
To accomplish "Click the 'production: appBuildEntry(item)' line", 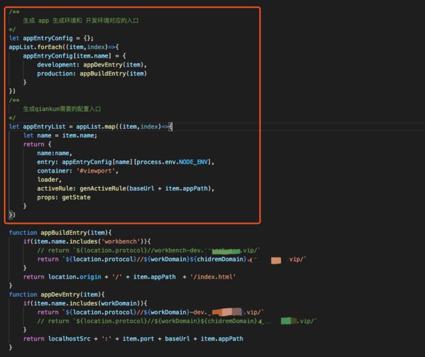I will [x=92, y=74].
